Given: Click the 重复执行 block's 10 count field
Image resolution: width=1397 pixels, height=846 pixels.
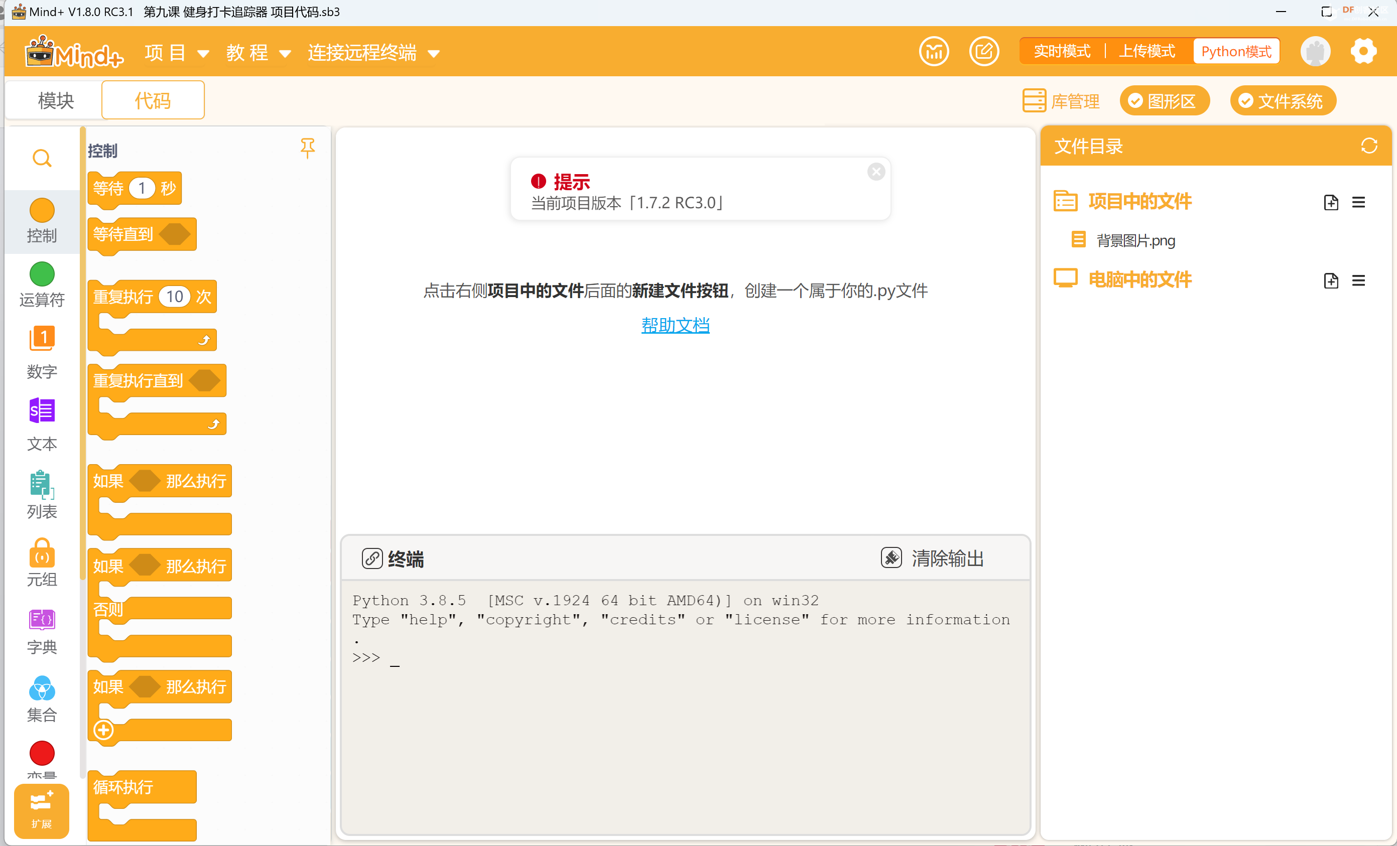Looking at the screenshot, I should [174, 297].
